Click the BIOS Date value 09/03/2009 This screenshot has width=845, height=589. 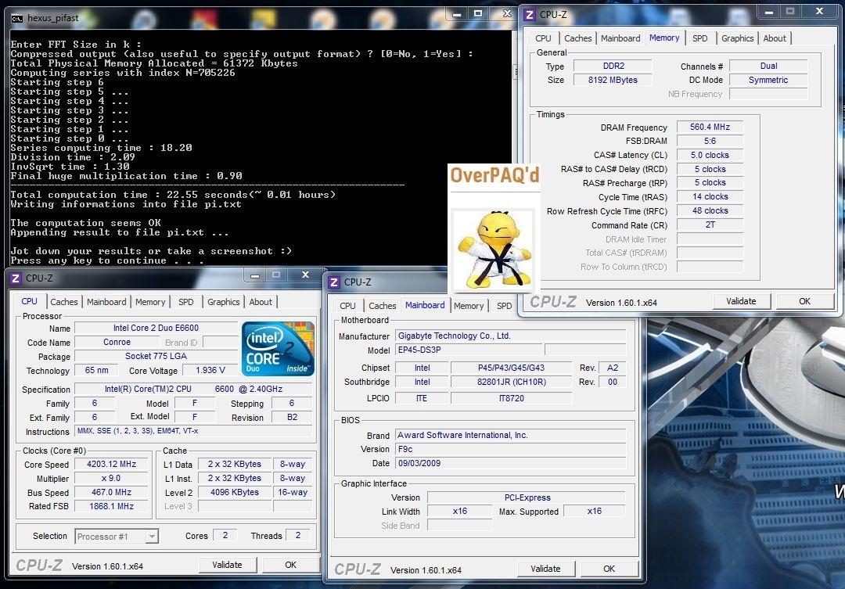(x=511, y=463)
